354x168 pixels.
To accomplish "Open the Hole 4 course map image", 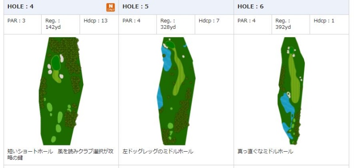I will pyautogui.click(x=61, y=91).
